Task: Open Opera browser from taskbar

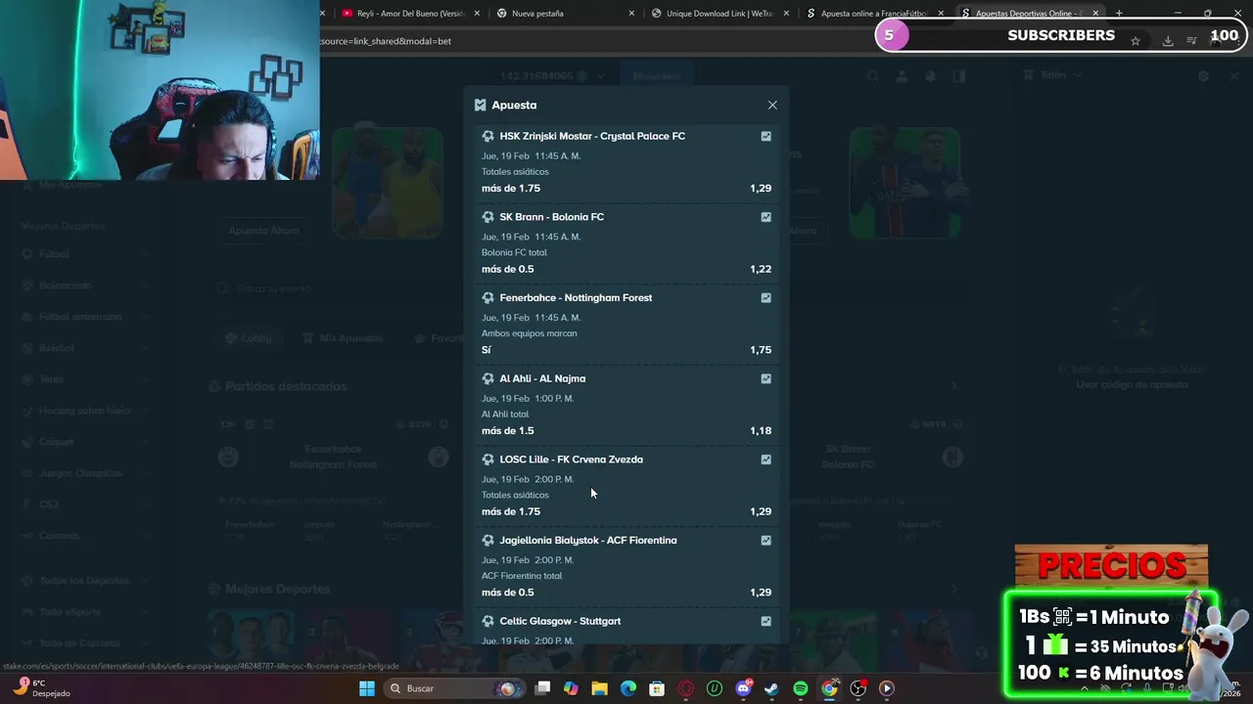Action: [x=686, y=688]
